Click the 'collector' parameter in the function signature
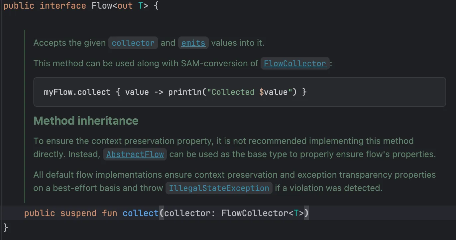This screenshot has width=456, height=240. point(187,213)
